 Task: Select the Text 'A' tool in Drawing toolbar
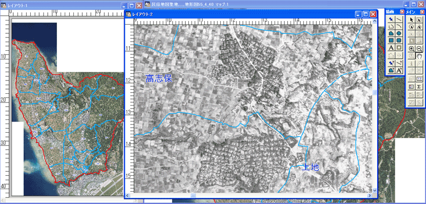click(391, 48)
